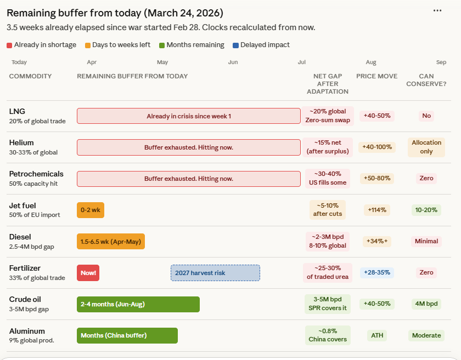Click the Helium 'Allocation only' badge
This screenshot has height=360, width=461.
(426, 147)
